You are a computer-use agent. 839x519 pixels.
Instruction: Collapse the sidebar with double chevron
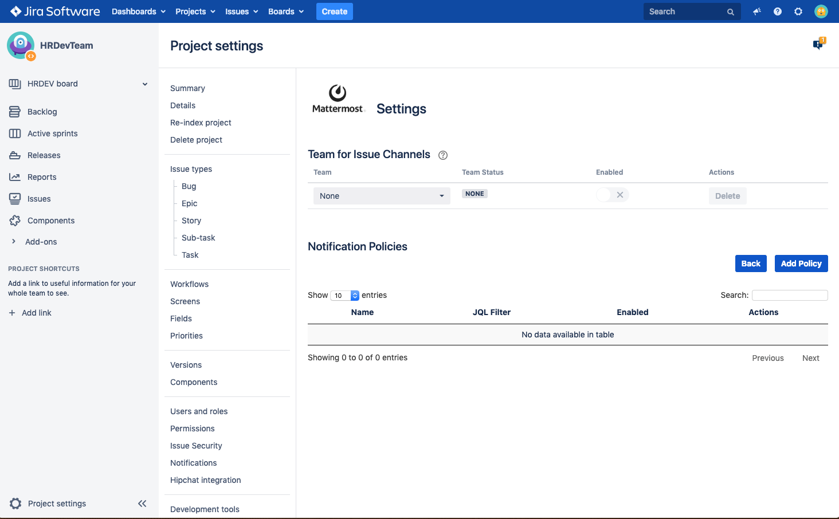(142, 504)
